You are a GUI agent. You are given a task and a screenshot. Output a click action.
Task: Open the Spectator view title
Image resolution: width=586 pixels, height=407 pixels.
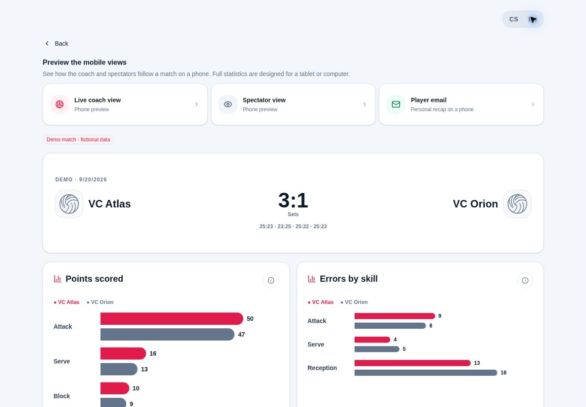[264, 100]
